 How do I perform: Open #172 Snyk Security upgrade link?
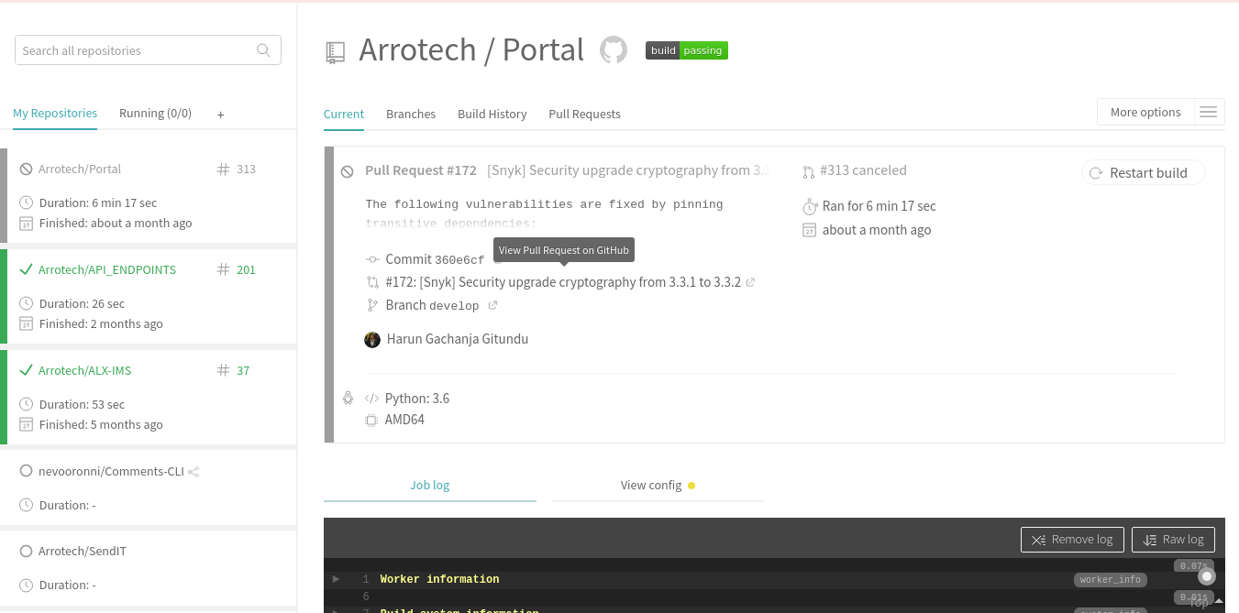(563, 282)
